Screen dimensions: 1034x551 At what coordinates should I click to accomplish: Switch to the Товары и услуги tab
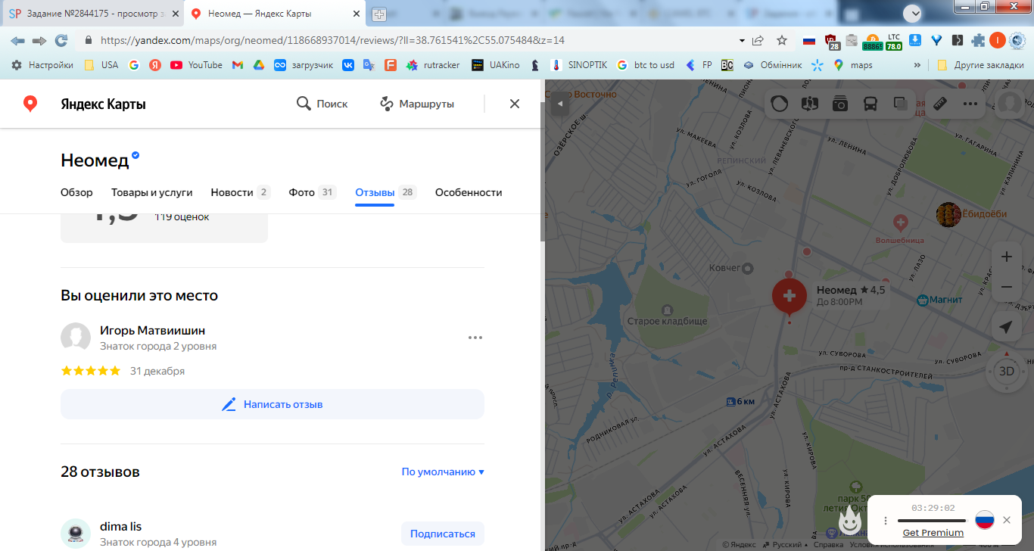(151, 192)
